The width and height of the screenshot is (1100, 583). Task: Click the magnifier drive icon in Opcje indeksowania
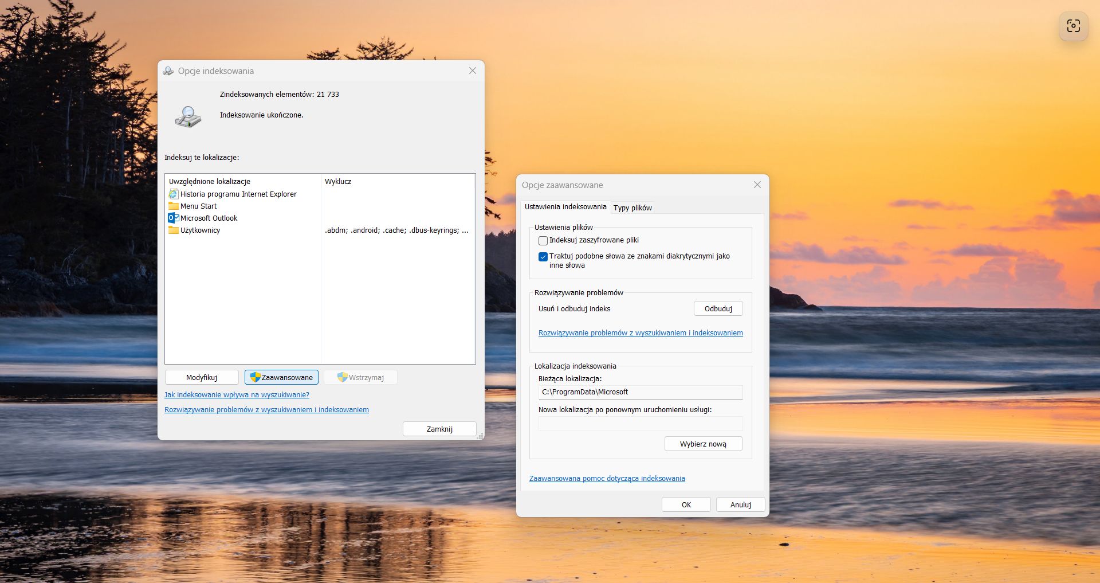tap(188, 116)
